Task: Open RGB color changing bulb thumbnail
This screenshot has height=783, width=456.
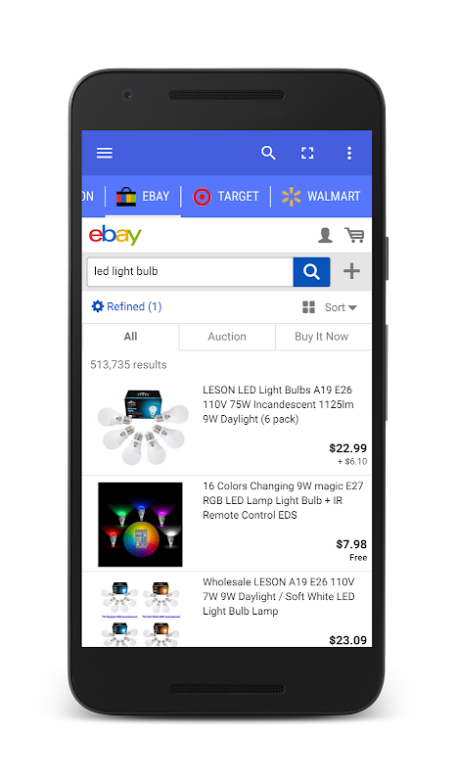Action: coord(140,525)
